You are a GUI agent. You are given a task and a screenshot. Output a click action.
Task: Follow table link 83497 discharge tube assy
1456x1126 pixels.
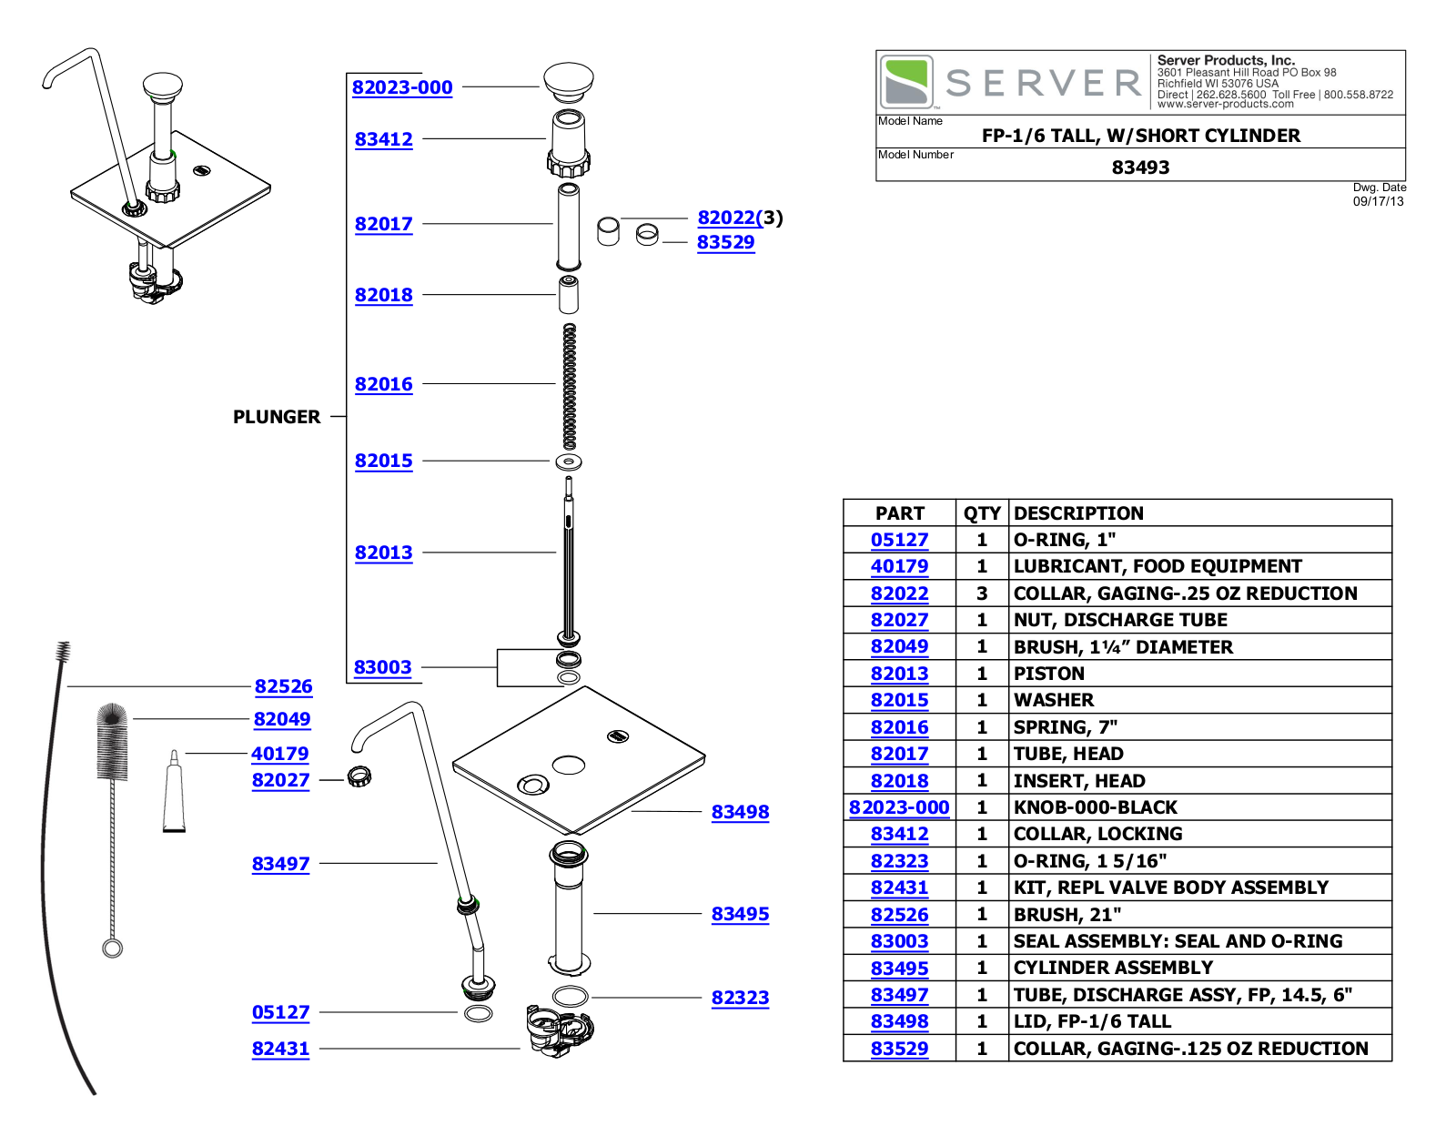(x=900, y=995)
